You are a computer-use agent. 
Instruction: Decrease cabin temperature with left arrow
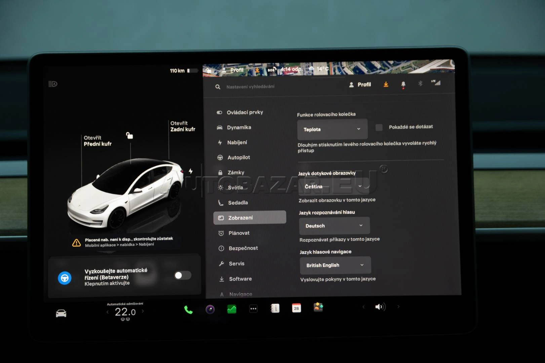pos(108,312)
